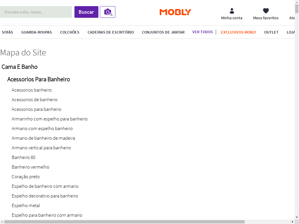299x224 pixels.
Task: Open Espelho decorativo para banheiro link
Action: (45, 196)
